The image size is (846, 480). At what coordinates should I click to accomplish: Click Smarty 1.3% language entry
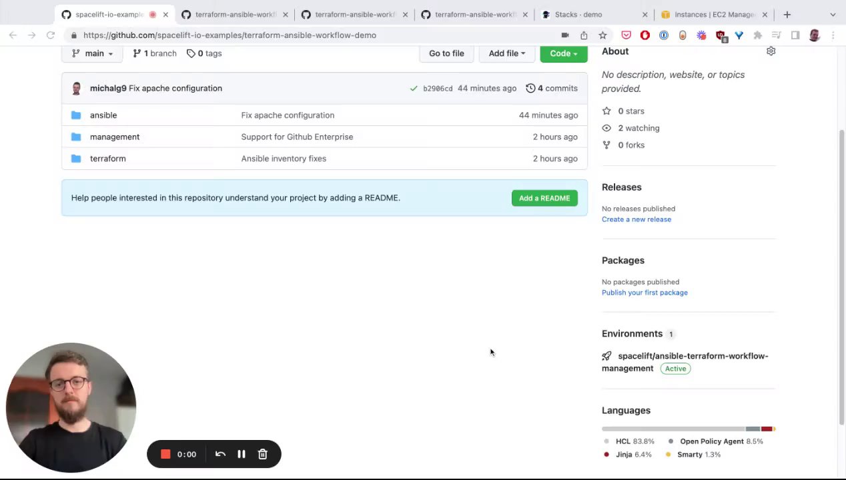coord(694,455)
